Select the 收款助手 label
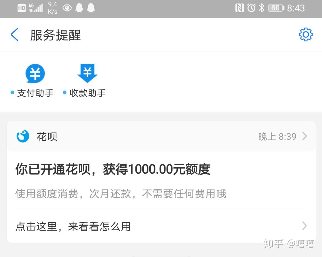This screenshot has width=322, height=257. point(88,93)
